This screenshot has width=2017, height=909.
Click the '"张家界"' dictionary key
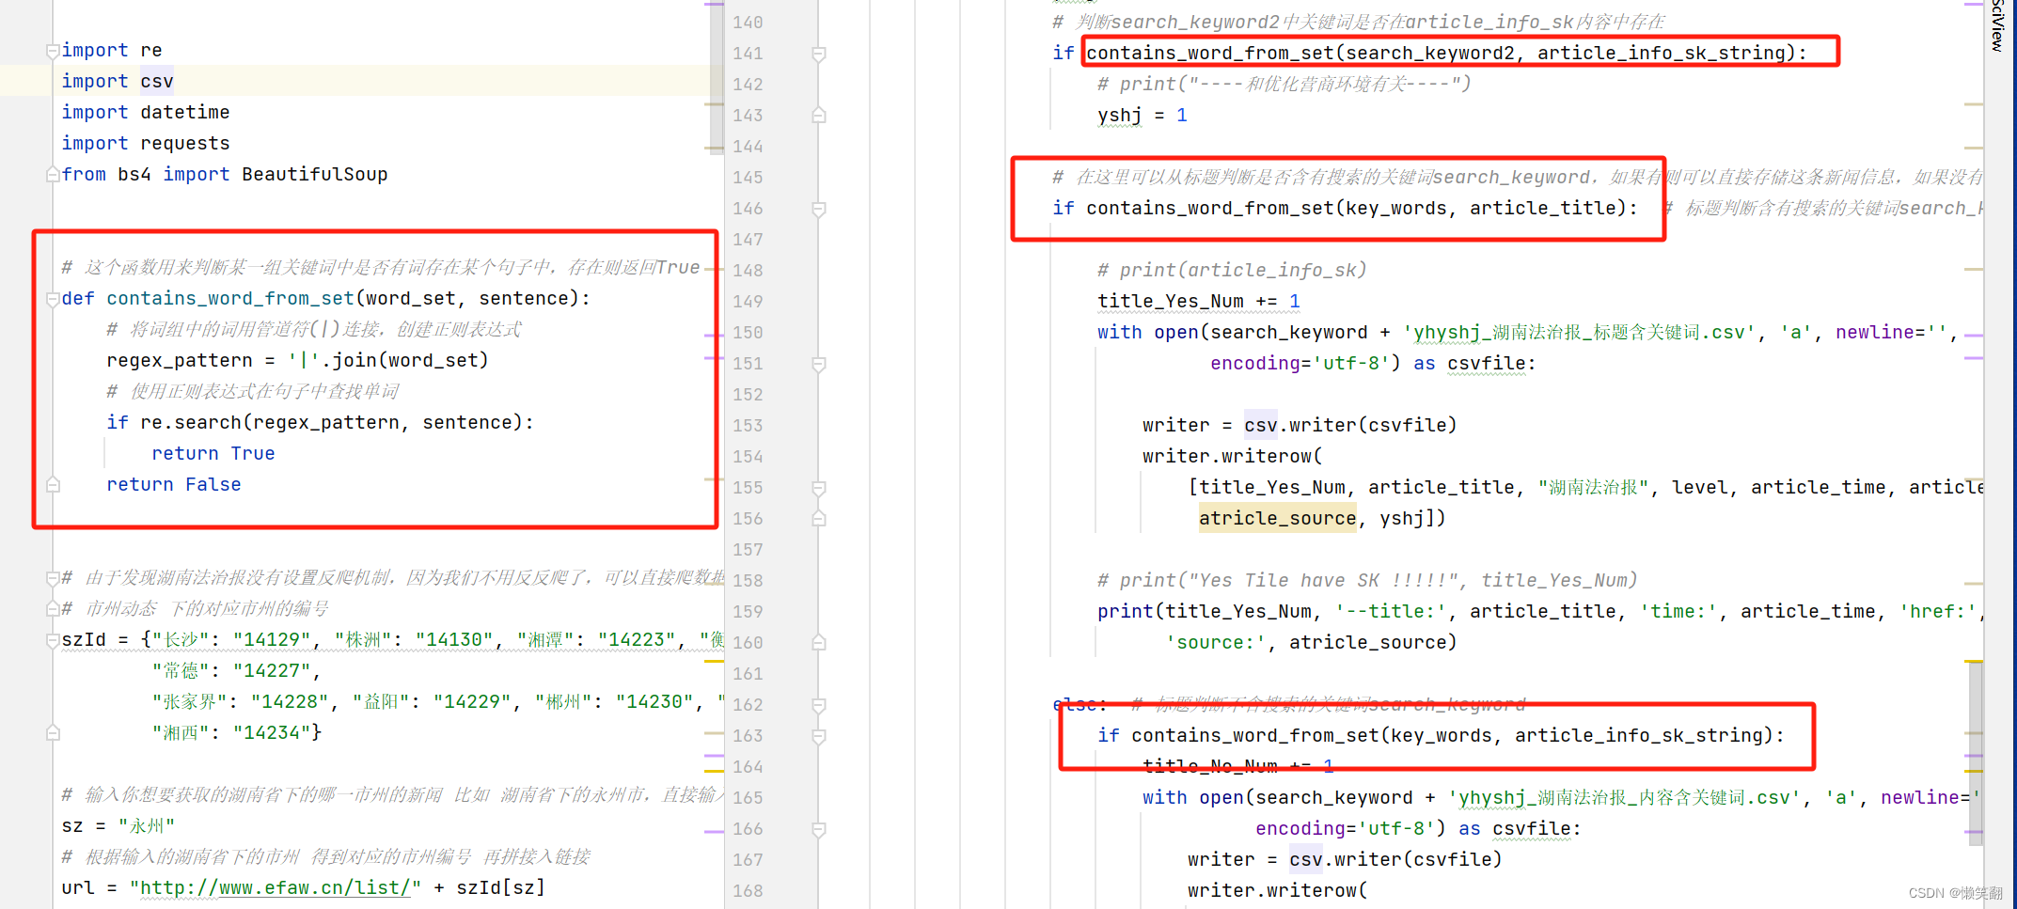coord(190,702)
